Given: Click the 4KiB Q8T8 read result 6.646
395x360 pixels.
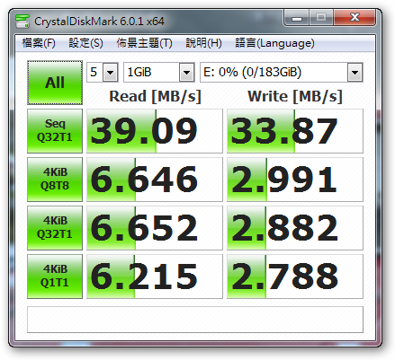Looking at the screenshot, I should click(x=155, y=180).
